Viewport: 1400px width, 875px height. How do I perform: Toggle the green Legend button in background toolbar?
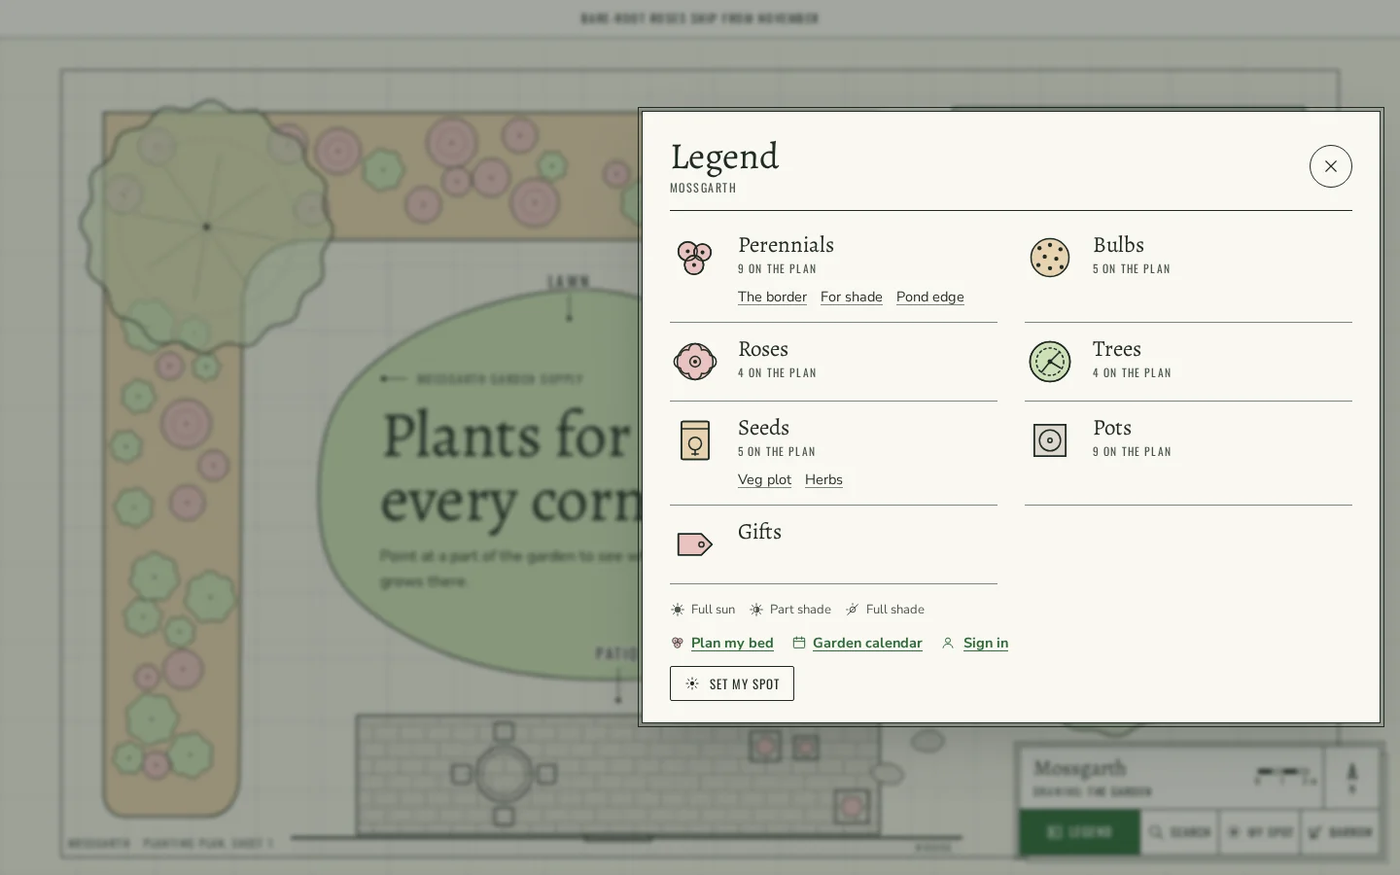coord(1079,832)
